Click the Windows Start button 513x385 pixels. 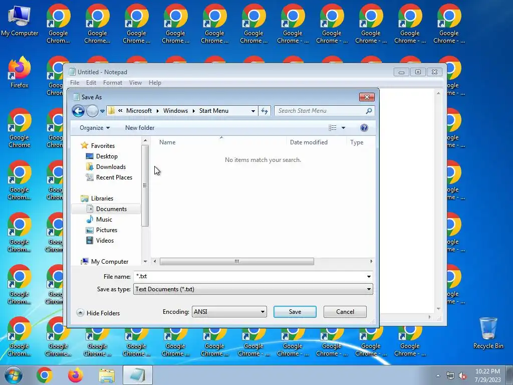(x=14, y=375)
